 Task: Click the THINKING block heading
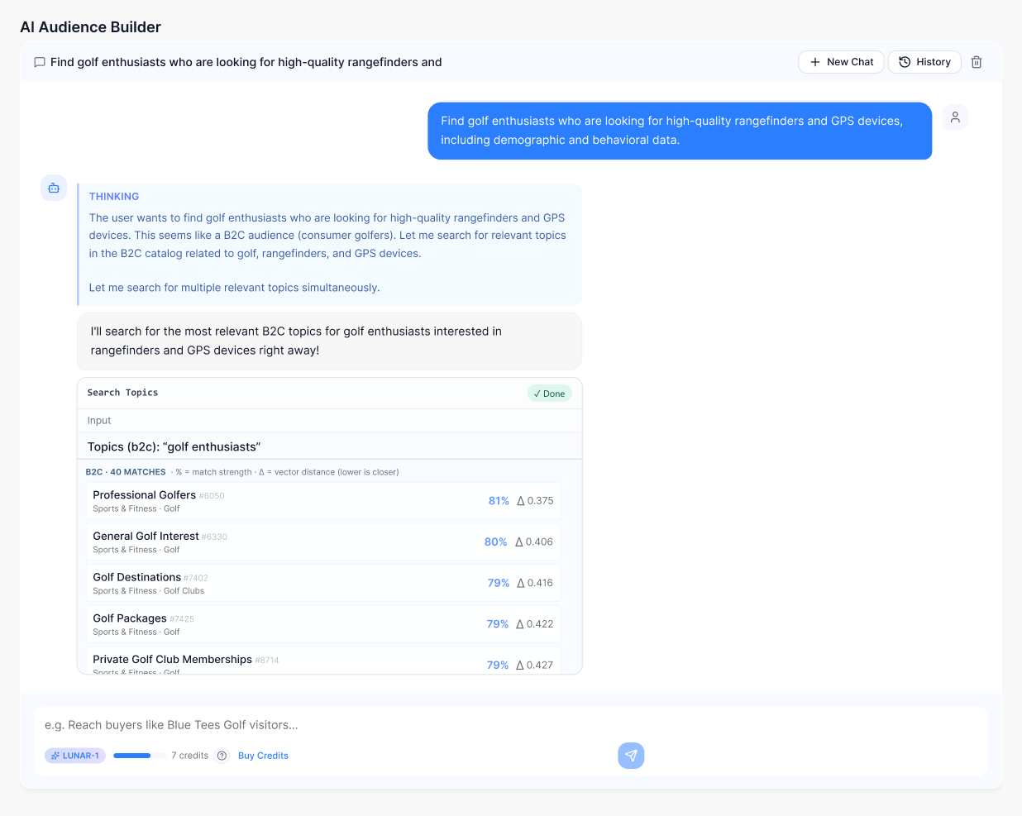pyautogui.click(x=114, y=197)
